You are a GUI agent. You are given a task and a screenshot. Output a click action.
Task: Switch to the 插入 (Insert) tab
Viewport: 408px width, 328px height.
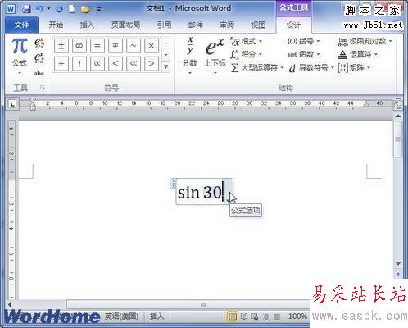pos(87,25)
